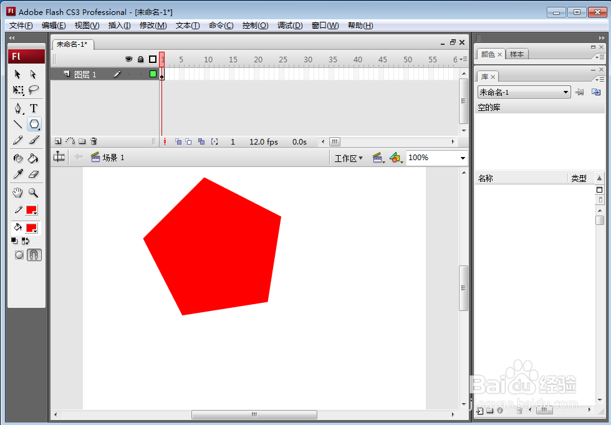Select the black arrow Selection tool
This screenshot has height=425, width=611.
(17, 74)
